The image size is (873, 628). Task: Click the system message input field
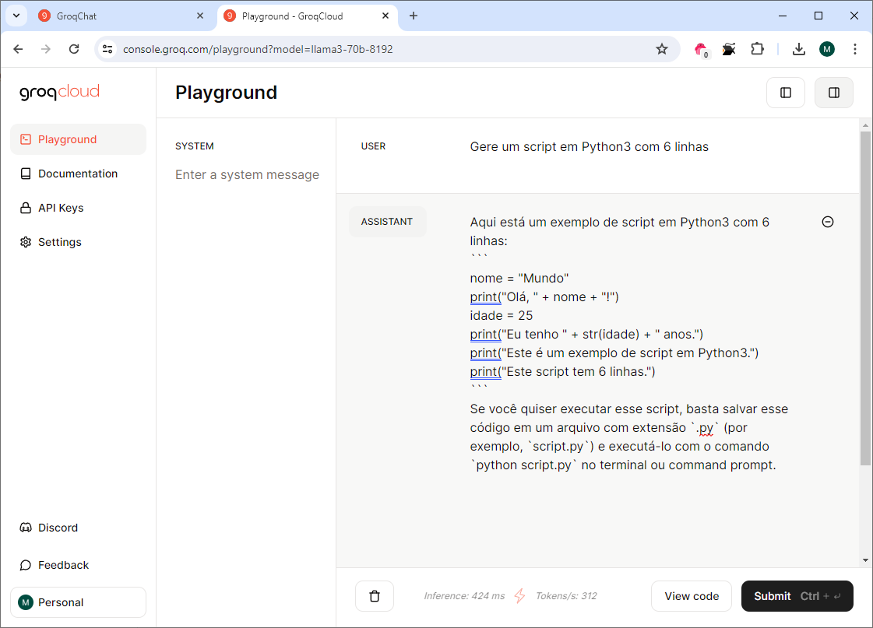click(x=247, y=174)
